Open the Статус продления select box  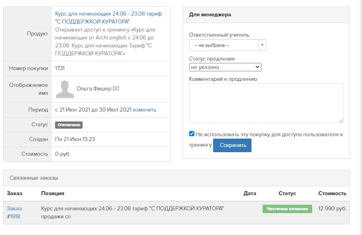[x=225, y=67]
